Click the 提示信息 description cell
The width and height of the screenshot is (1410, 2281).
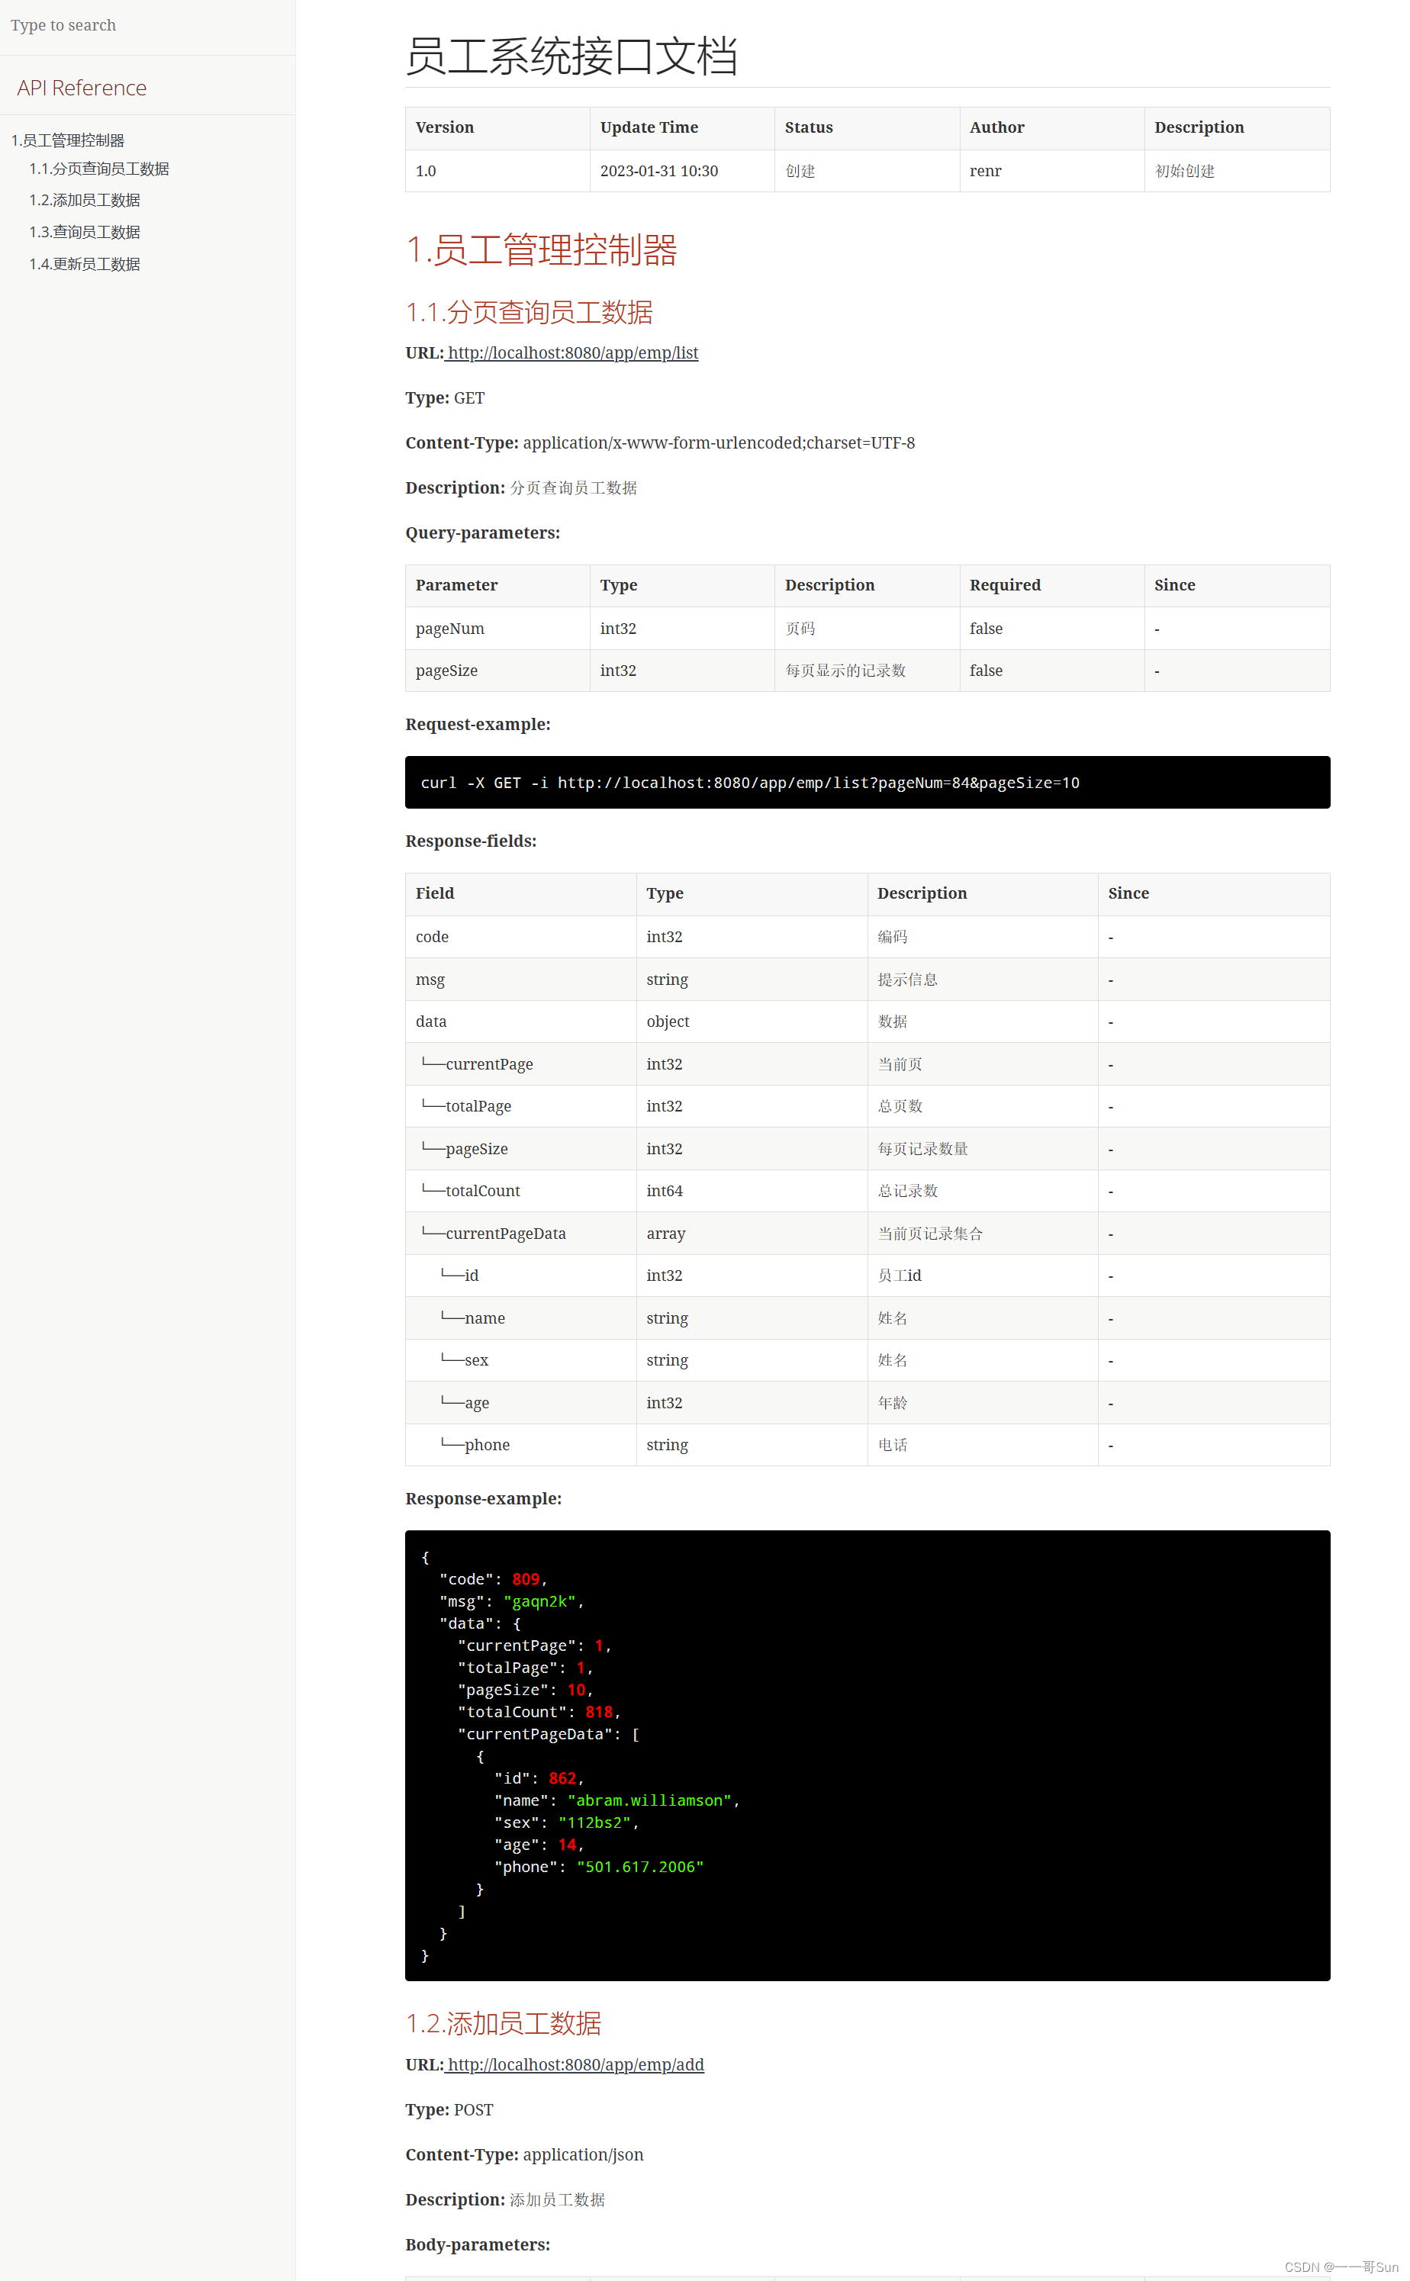(983, 980)
